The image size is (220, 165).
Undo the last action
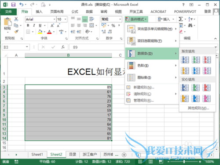[x=22, y=4]
